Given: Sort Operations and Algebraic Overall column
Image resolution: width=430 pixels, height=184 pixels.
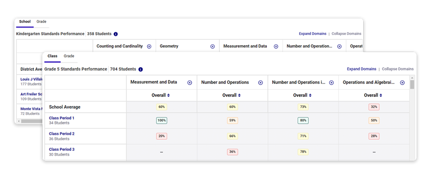Looking at the screenshot, I should pyautogui.click(x=373, y=95).
